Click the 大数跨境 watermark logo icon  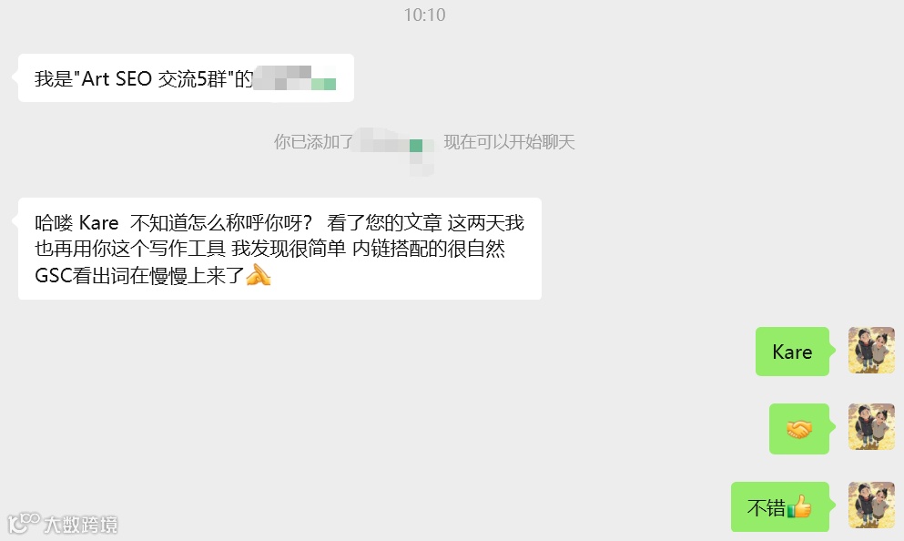23,523
